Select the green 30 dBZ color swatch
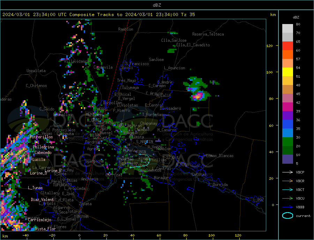 tap(287, 142)
